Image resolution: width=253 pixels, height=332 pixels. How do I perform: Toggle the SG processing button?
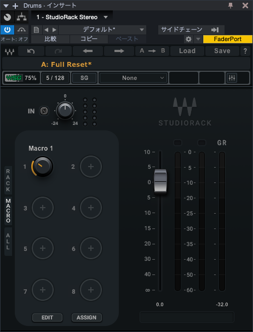84,78
